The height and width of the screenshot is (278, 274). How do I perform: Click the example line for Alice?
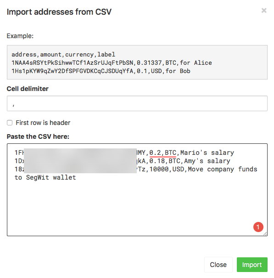tap(112, 63)
